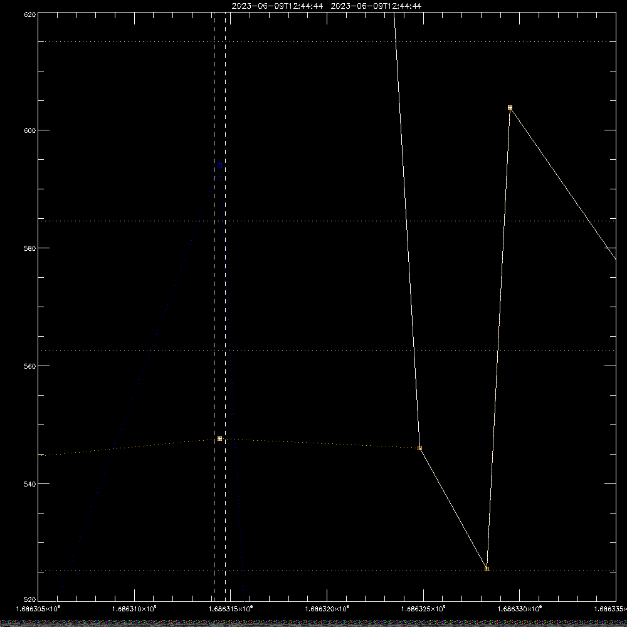This screenshot has height=627, width=627.
Task: Select the orange marker on the dotted orange curve peak
Action: pos(219,439)
